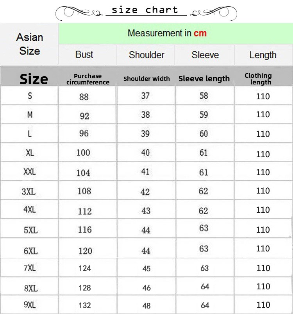
Task: Click sleeve value 60 in L row
Action: pyautogui.click(x=204, y=134)
